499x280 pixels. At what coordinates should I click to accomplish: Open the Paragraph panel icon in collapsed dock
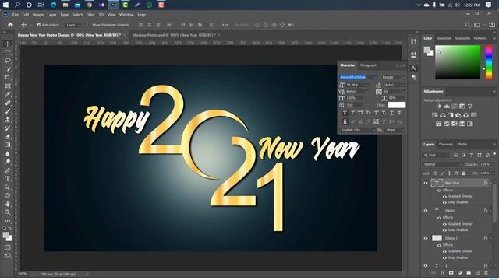click(x=413, y=77)
